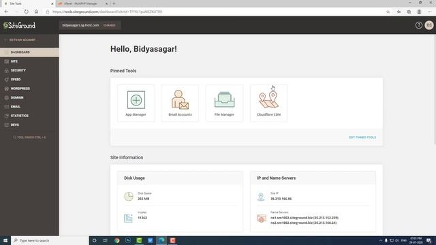
Task: Expand the Speed sidebar section
Action: point(29,80)
